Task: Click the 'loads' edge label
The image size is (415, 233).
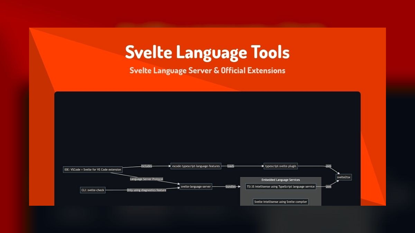Action: pos(231,166)
